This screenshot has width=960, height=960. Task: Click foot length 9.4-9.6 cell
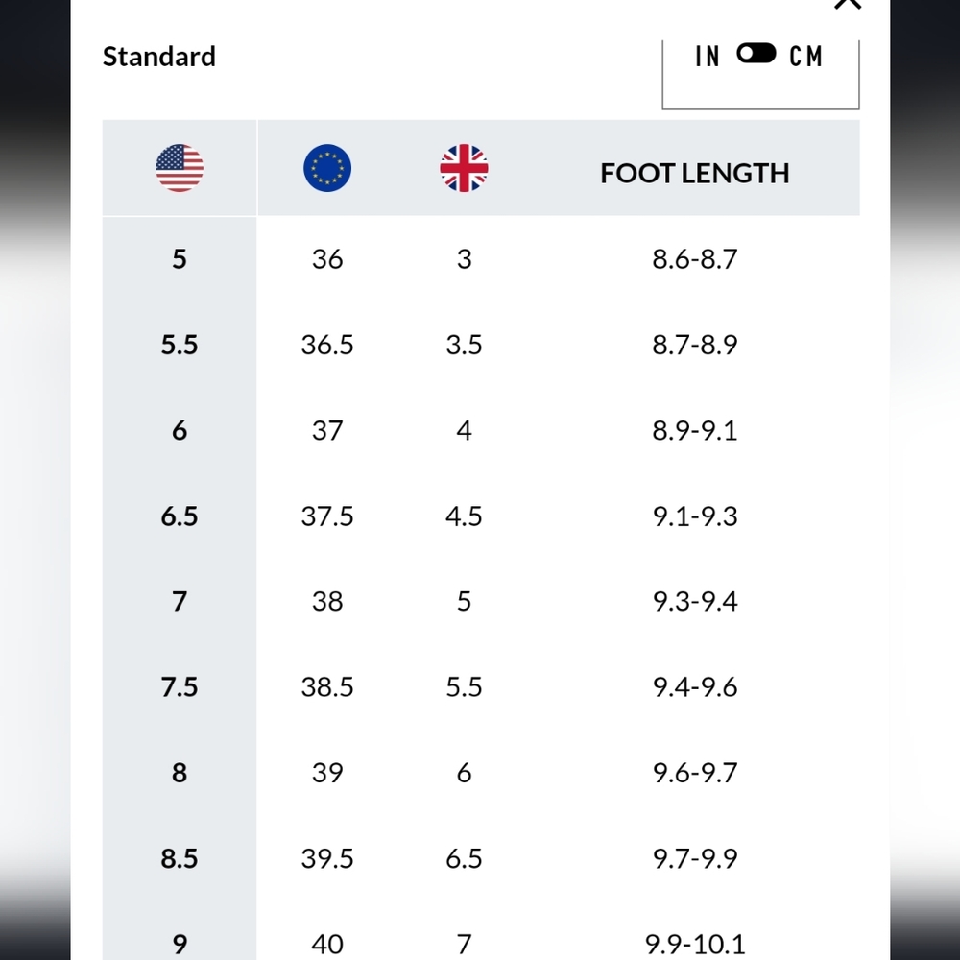tap(694, 687)
